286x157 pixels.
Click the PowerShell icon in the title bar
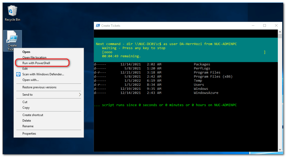tap(98, 25)
